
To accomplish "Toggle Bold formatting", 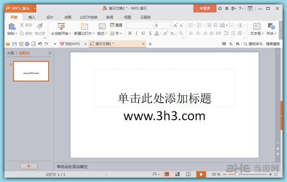I will [x=130, y=33].
